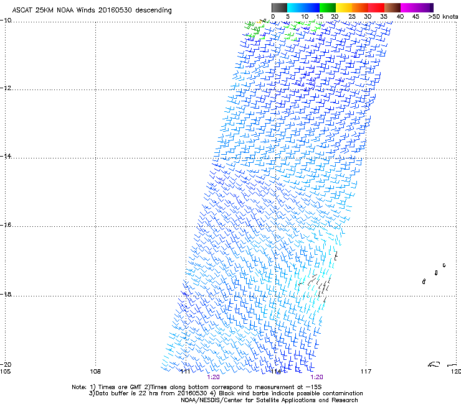Click the "NOAA/NESDIS/Center for Satellite Applications and Research" credit
Screen dimensions: 461x404
tap(269, 400)
